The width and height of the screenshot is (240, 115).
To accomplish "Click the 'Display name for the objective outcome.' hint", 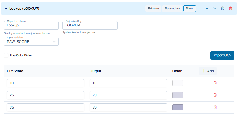I will tap(27, 33).
